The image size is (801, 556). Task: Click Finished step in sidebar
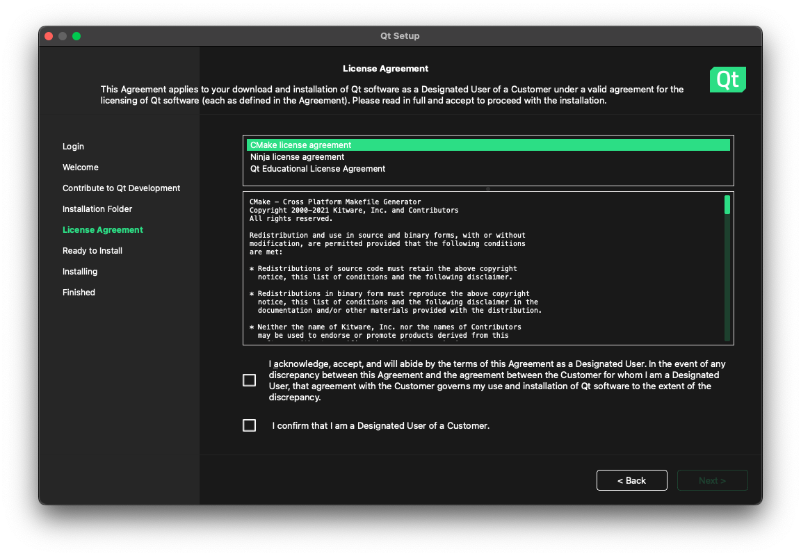click(79, 293)
